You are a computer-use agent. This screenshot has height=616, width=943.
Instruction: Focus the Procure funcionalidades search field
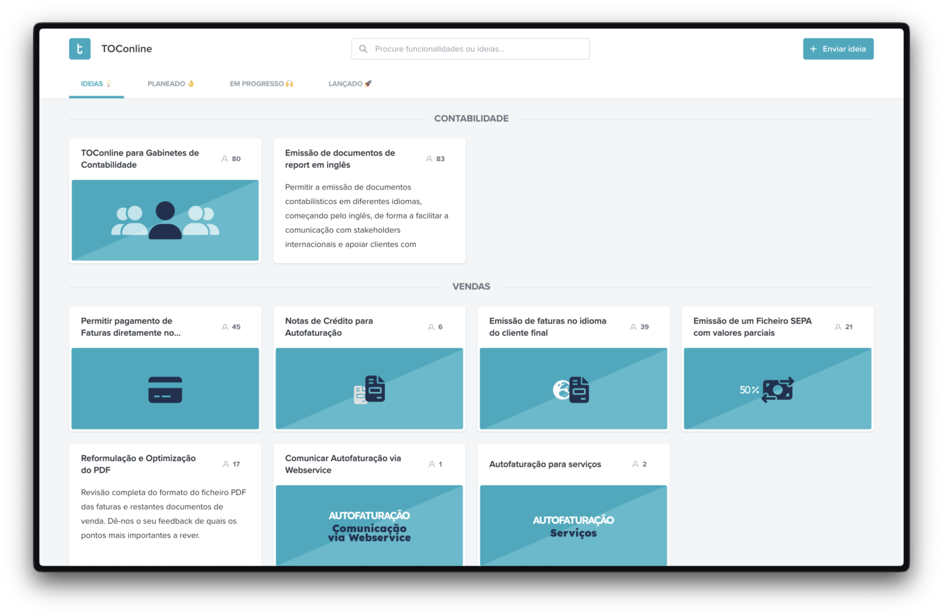(478, 49)
